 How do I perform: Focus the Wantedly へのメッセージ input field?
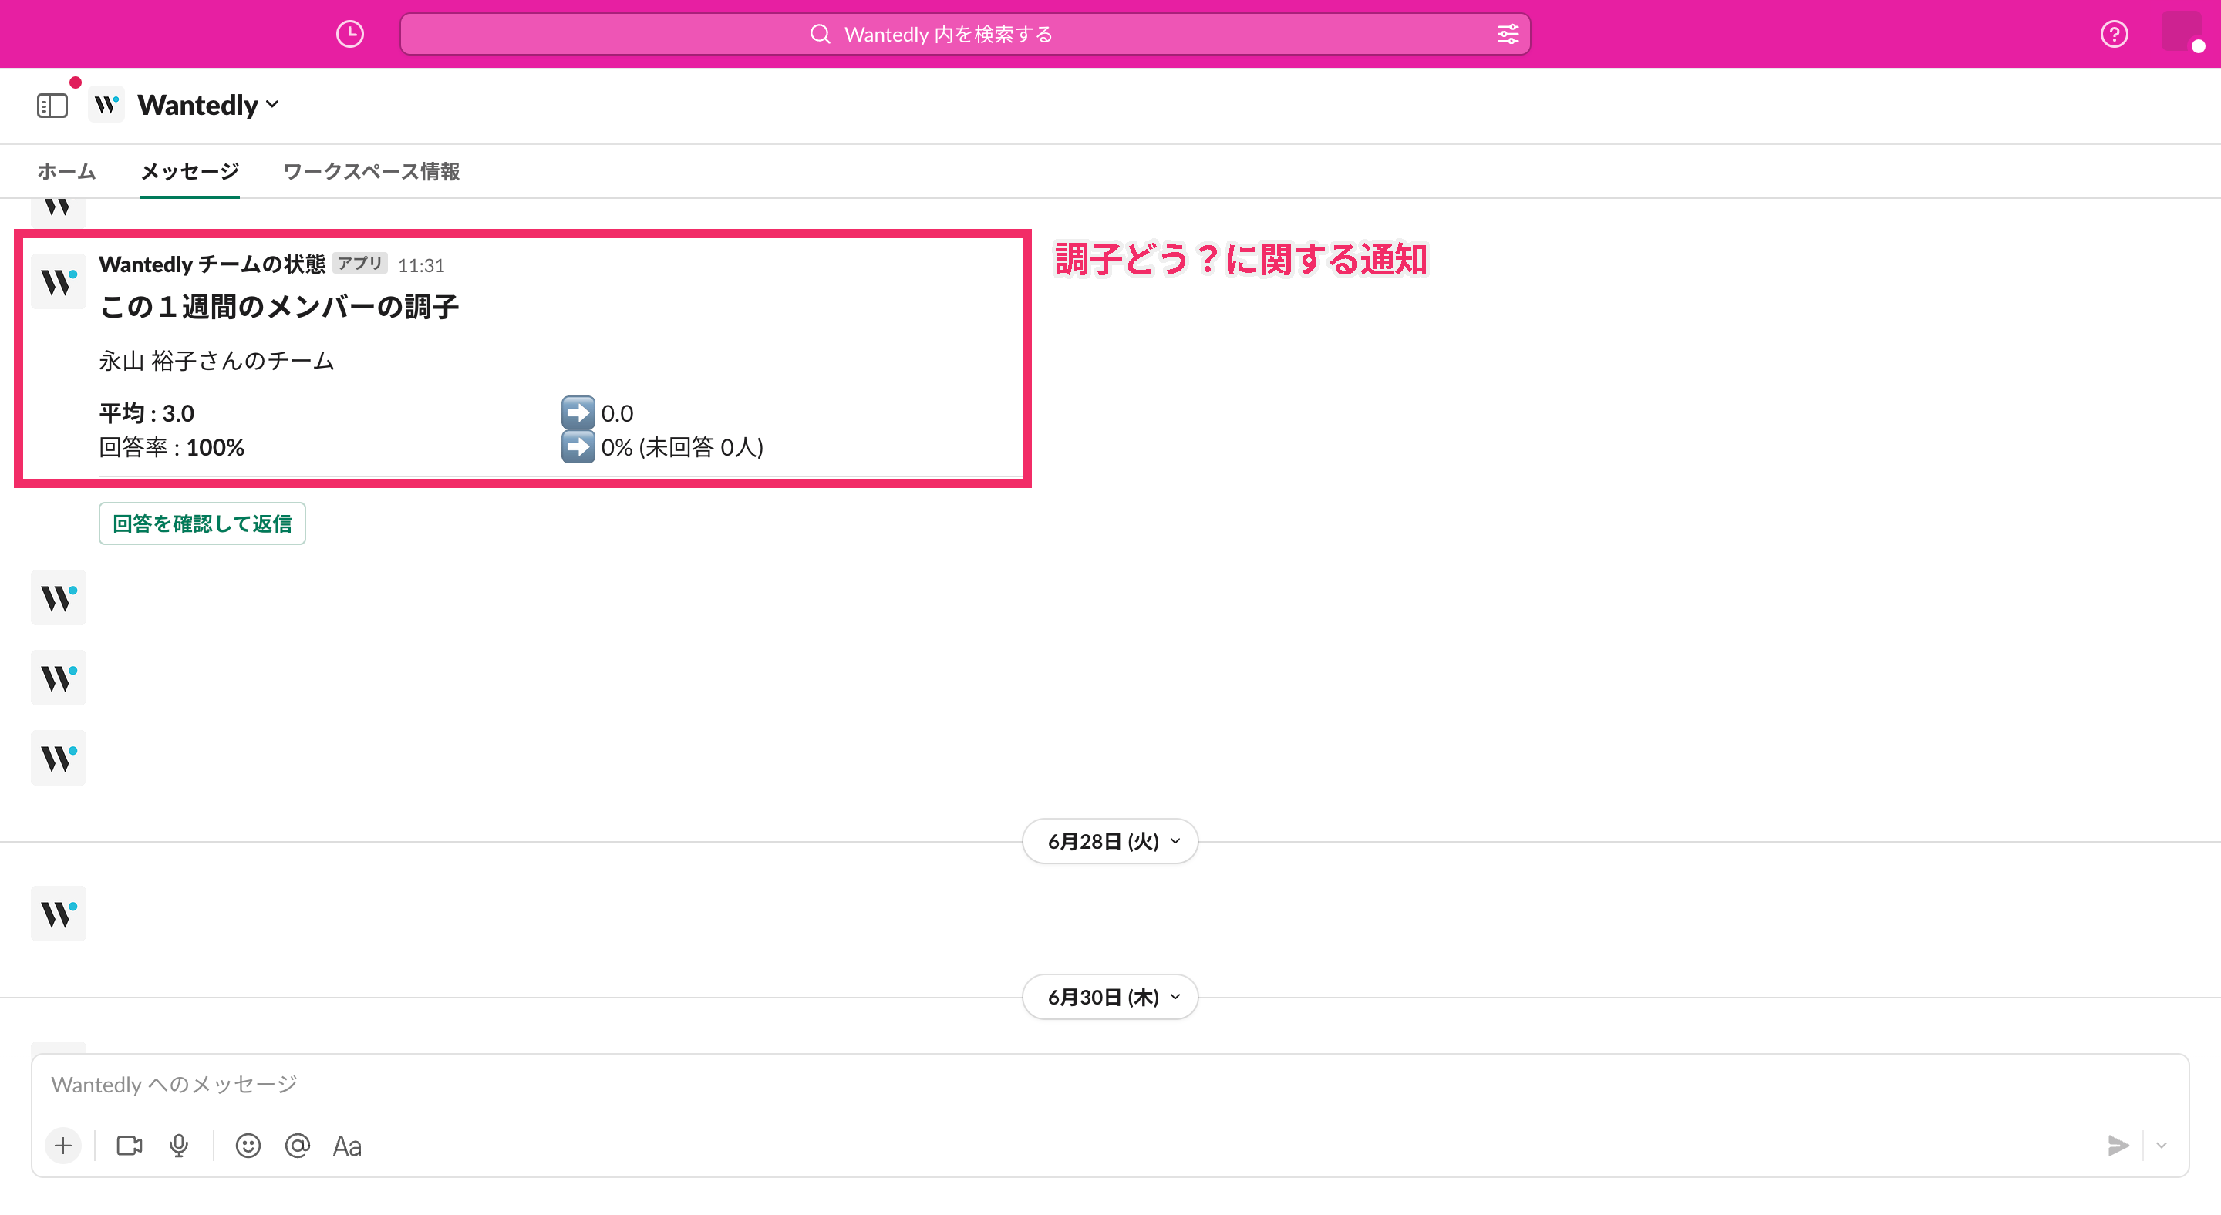[x=1110, y=1084]
